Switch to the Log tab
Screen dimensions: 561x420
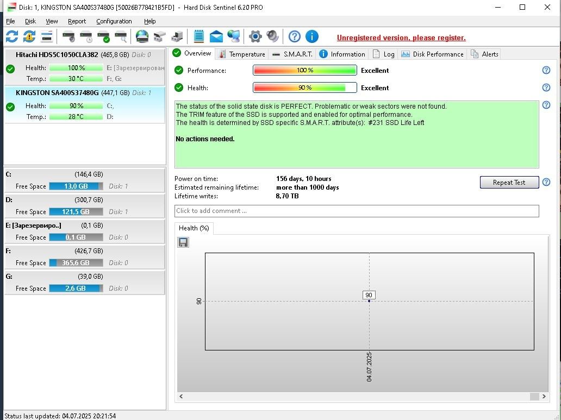tap(384, 54)
